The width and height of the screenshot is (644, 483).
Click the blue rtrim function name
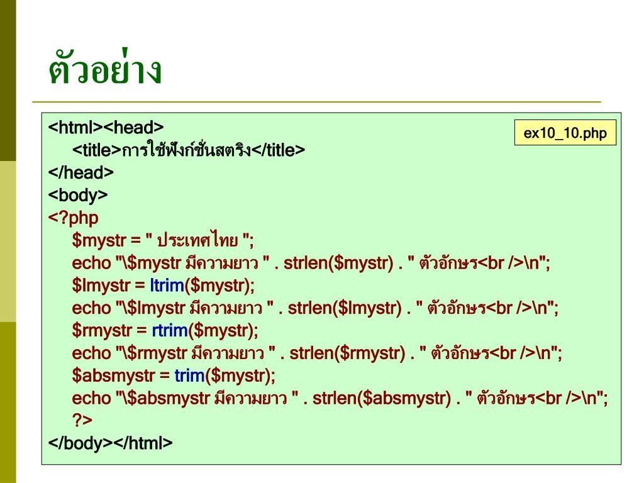pos(170,331)
